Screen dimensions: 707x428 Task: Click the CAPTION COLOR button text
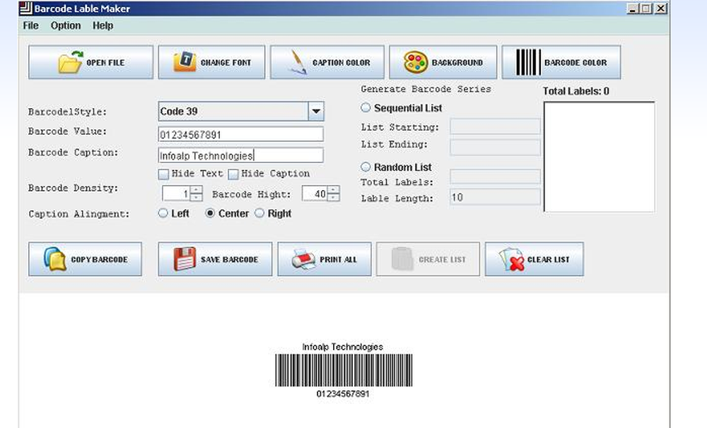coord(341,63)
